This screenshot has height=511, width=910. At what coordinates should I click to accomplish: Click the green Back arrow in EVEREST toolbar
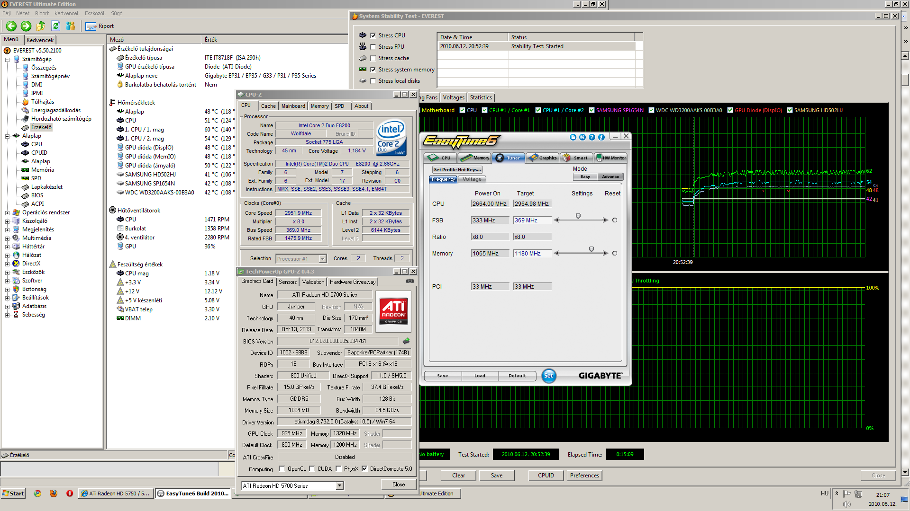coord(11,26)
